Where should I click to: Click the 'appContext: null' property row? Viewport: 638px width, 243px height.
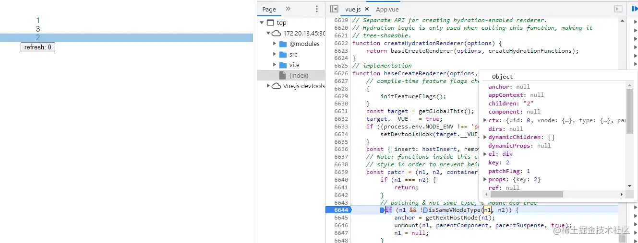(516, 95)
